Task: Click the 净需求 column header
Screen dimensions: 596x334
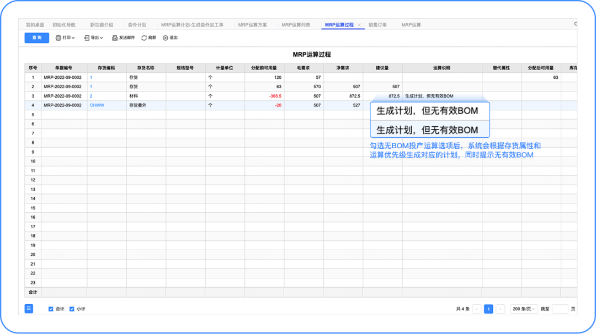Action: click(343, 68)
